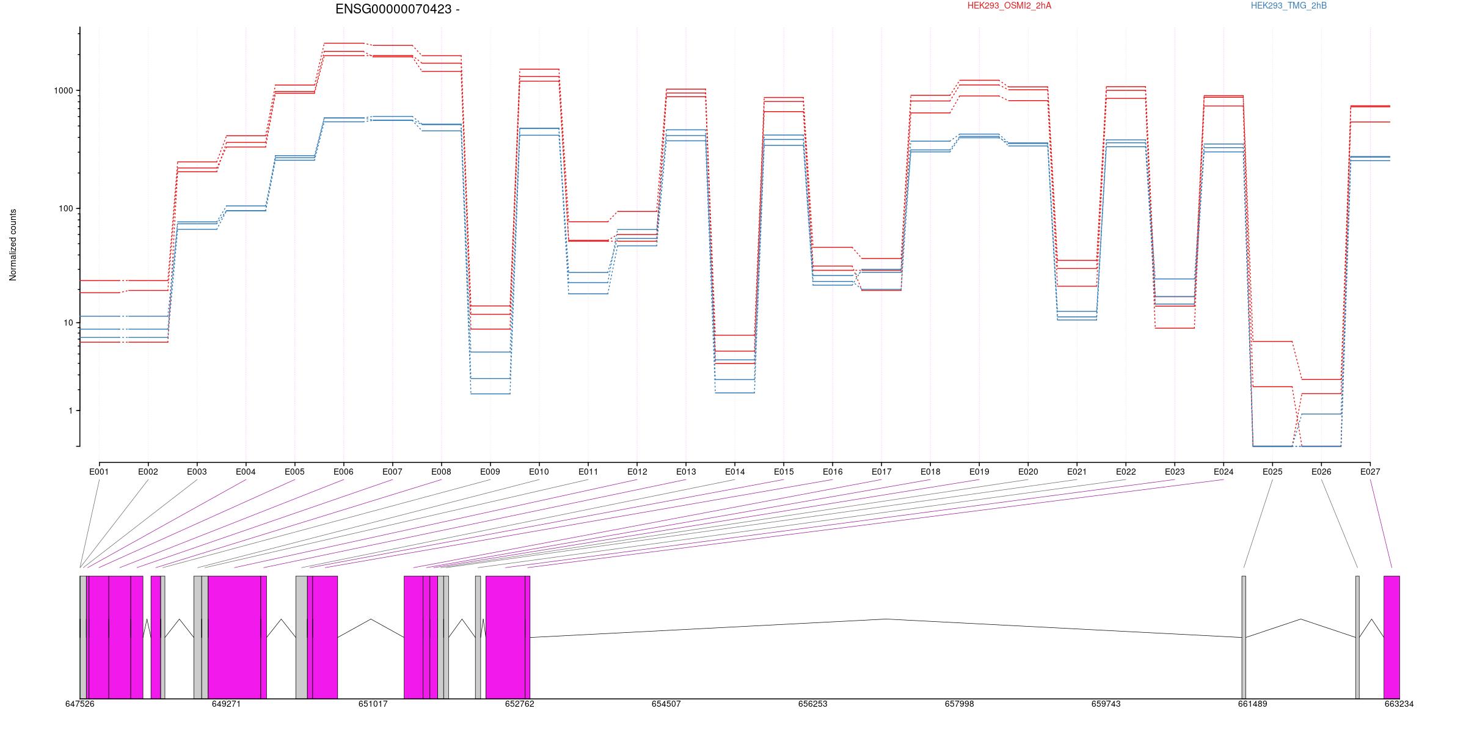Viewport: 1466px width, 733px height.
Task: Click exon label E027
Action: 1370,472
